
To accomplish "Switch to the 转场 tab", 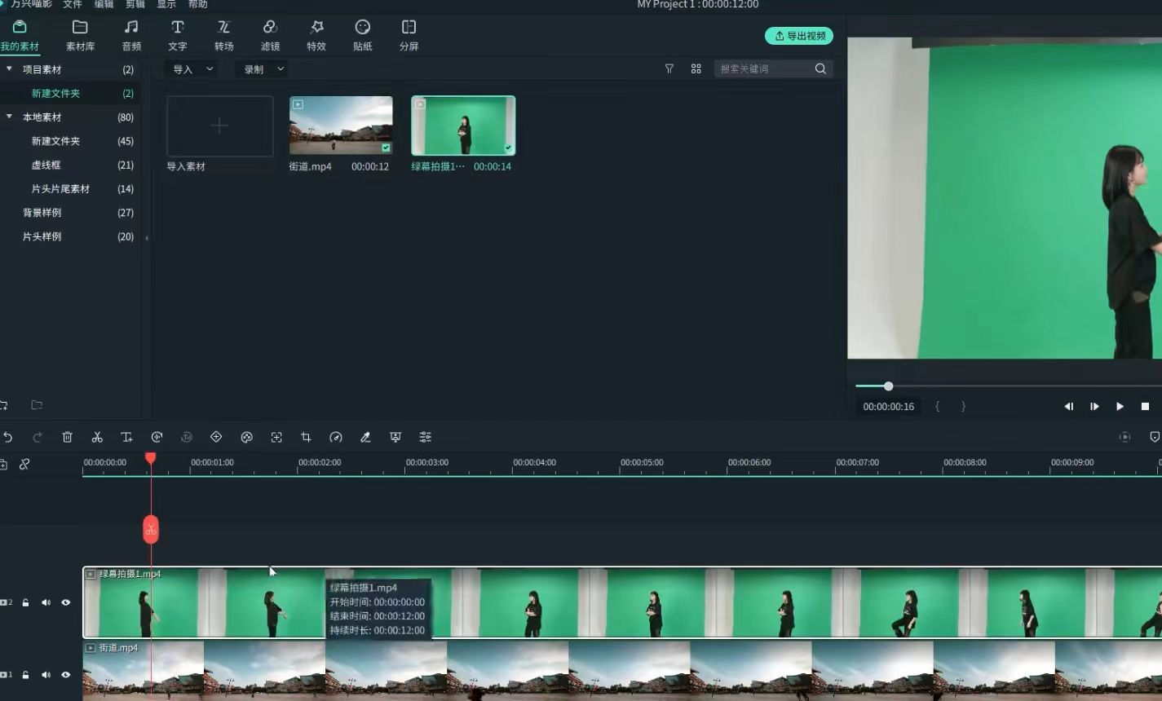I will tap(223, 36).
